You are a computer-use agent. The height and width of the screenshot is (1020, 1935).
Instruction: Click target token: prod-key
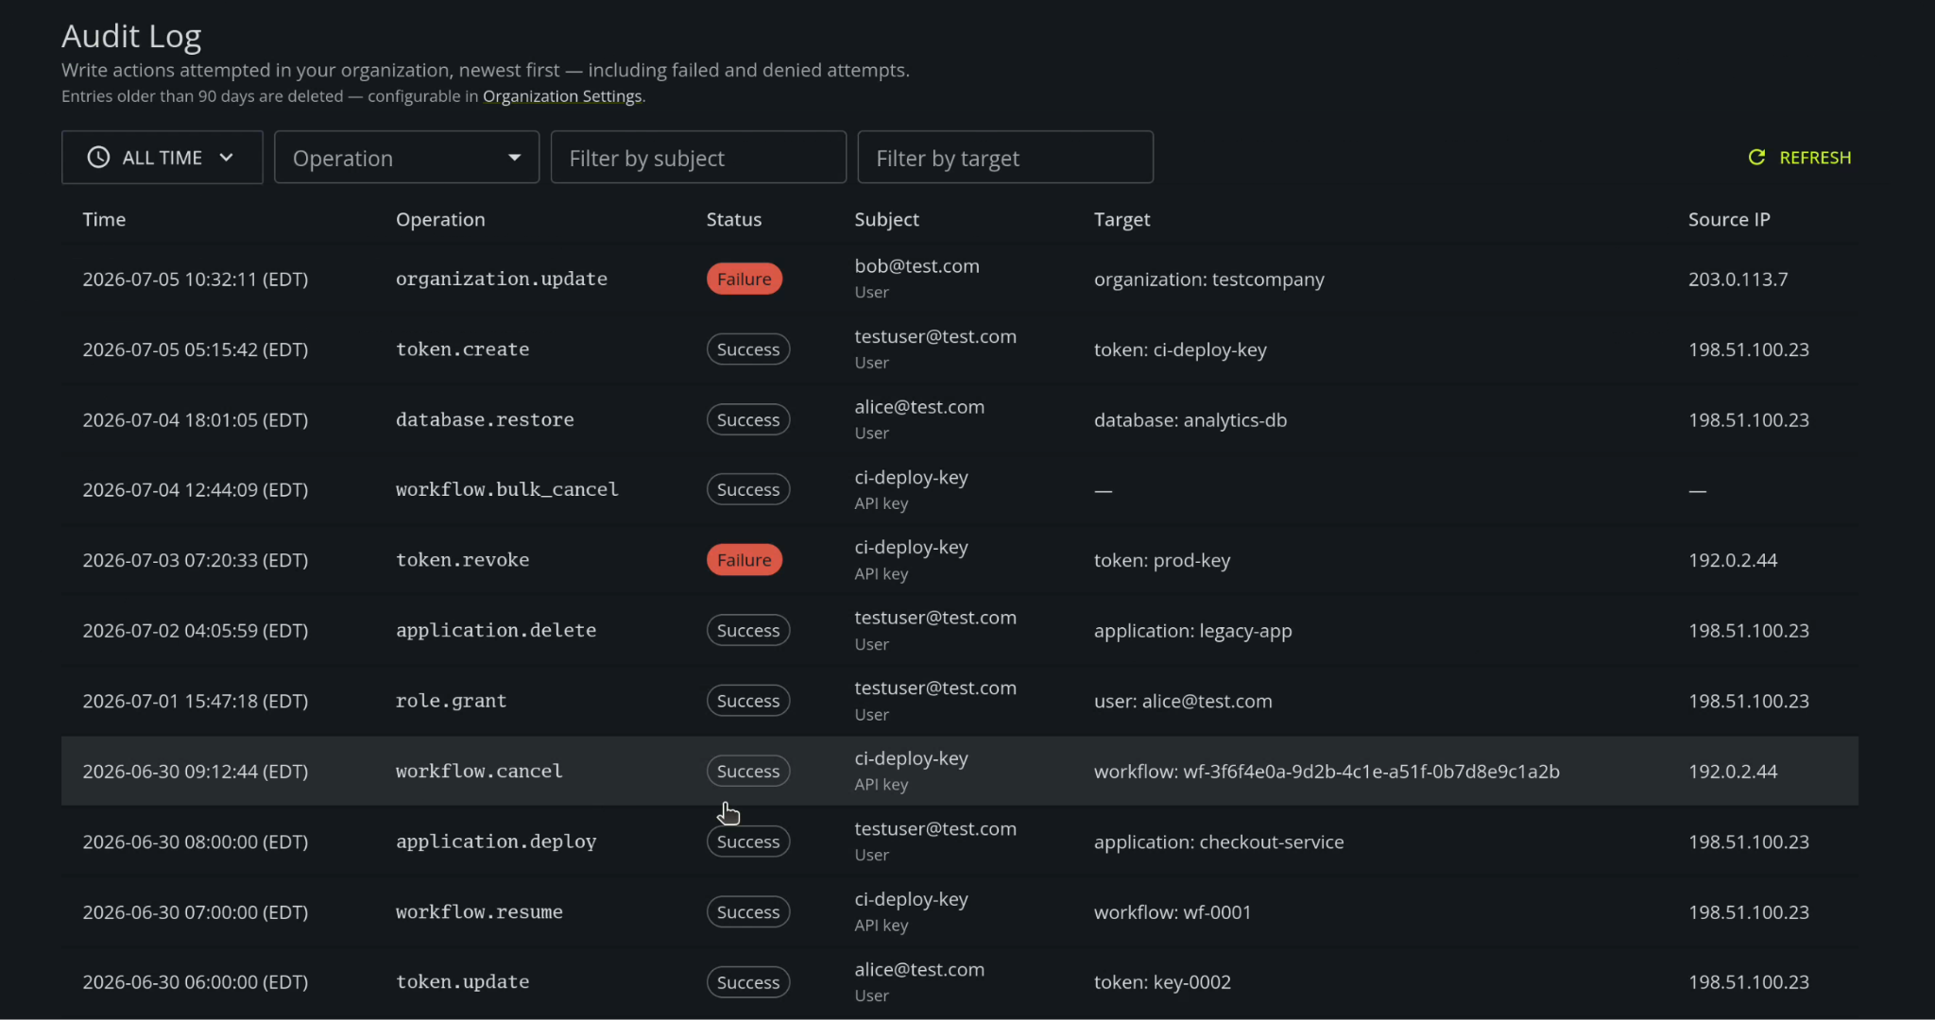tap(1162, 560)
